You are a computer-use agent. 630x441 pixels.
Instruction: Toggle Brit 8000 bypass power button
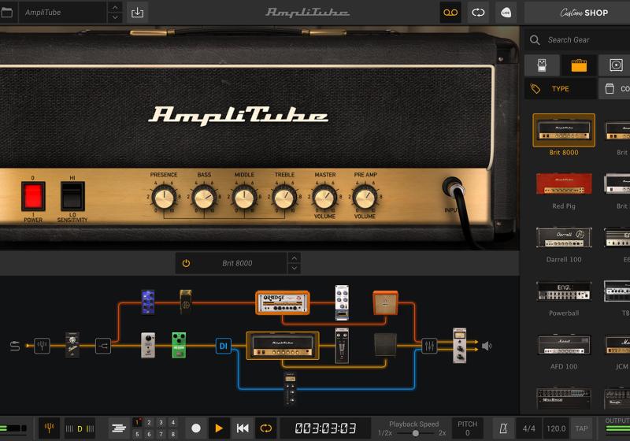186,263
